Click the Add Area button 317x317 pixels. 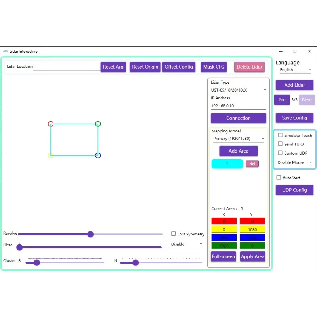239,151
